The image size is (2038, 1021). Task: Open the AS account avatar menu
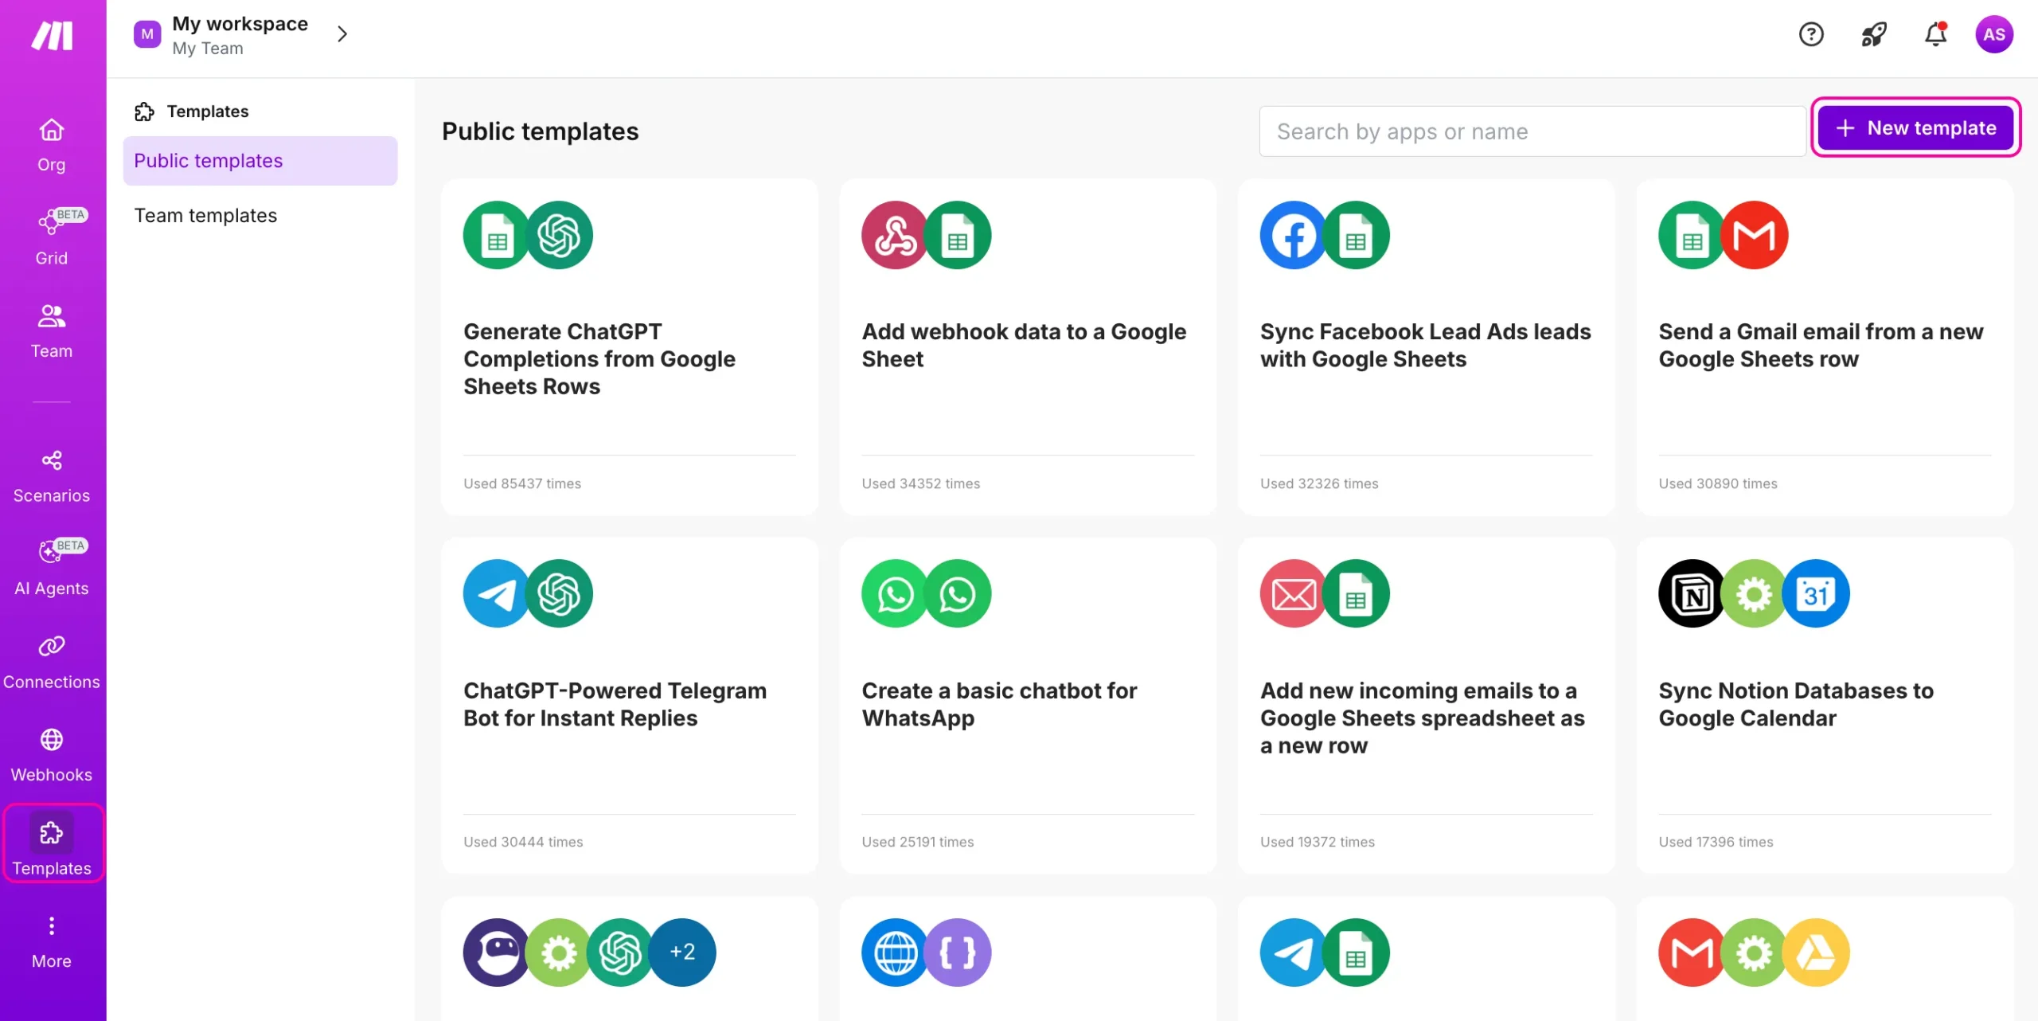(1995, 34)
